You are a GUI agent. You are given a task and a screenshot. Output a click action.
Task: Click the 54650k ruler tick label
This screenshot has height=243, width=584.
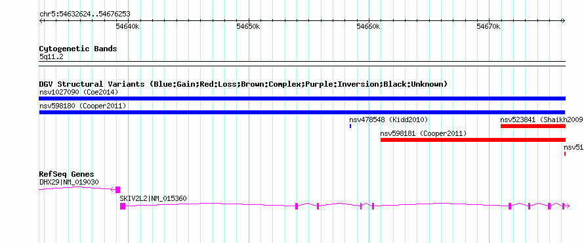coord(248,26)
